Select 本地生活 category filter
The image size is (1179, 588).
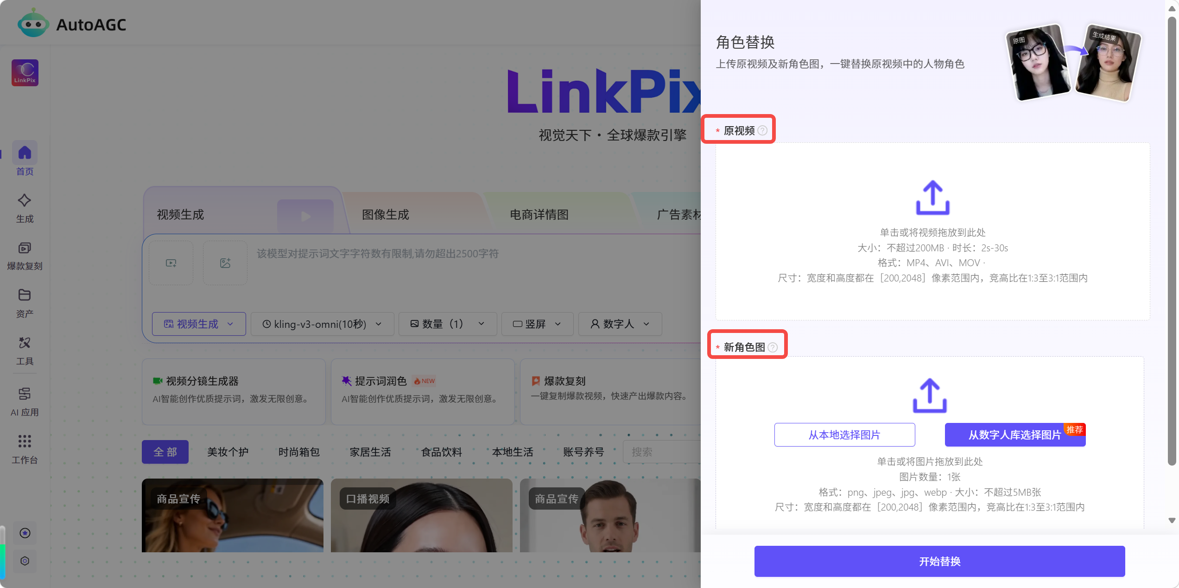click(x=513, y=452)
